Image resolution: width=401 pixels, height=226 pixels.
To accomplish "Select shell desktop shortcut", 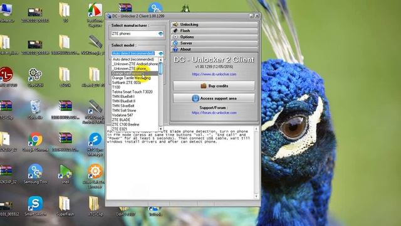I will (65, 174).
